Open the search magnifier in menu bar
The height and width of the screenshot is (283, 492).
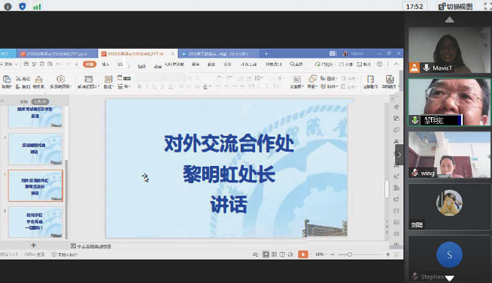pos(292,64)
